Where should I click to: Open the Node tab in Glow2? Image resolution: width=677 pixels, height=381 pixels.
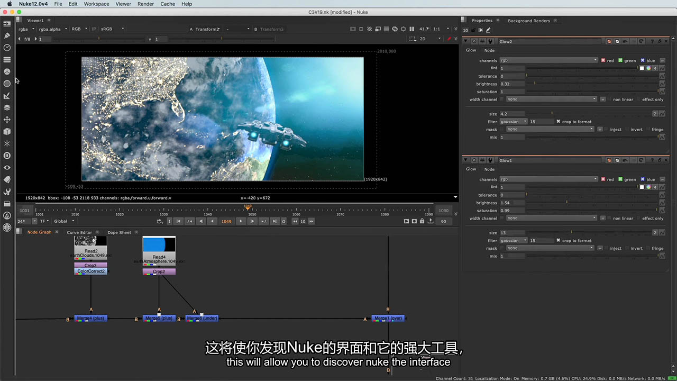[490, 50]
